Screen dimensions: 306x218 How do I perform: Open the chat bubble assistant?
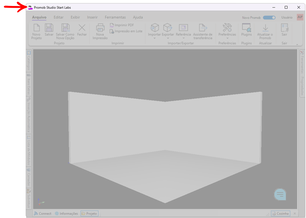click(x=280, y=194)
